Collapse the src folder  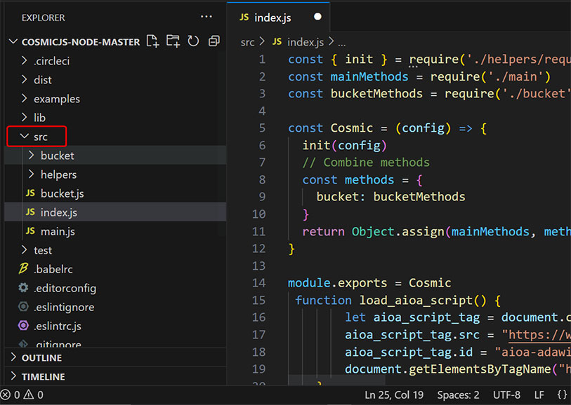(25, 136)
